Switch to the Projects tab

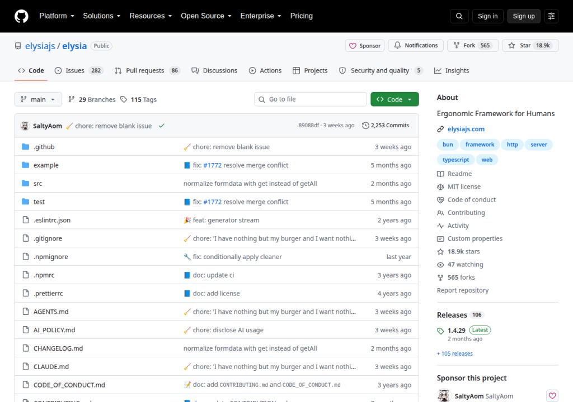click(x=310, y=70)
